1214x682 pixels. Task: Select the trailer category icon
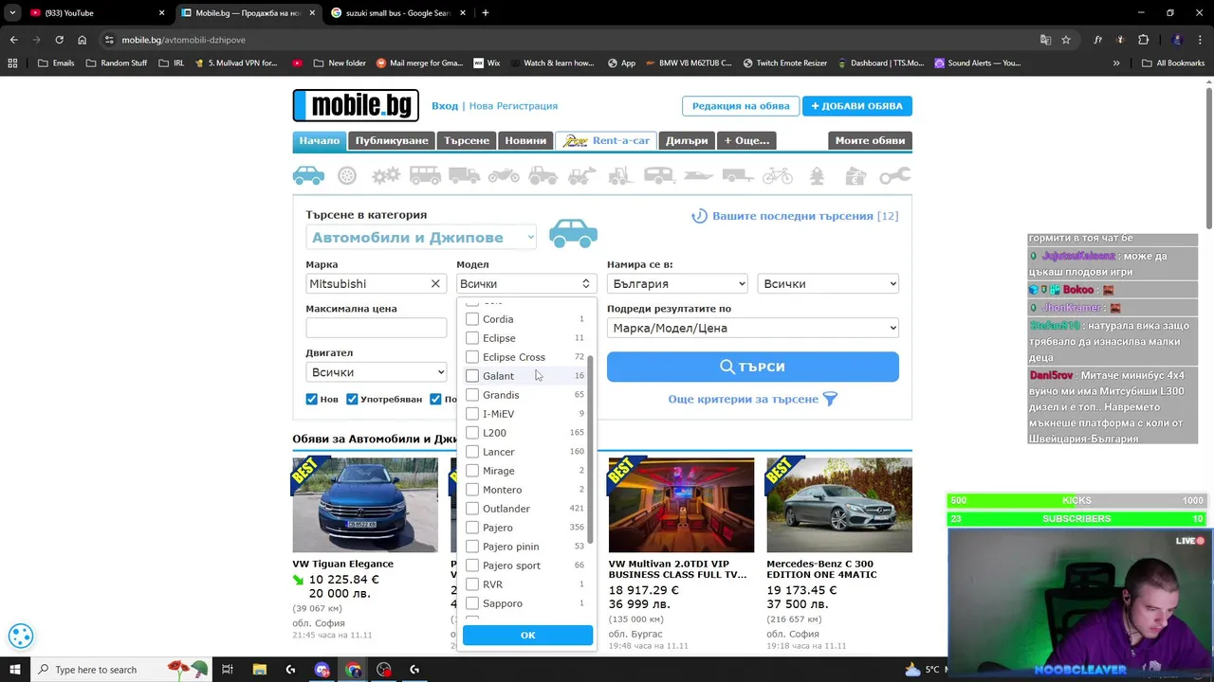tap(738, 175)
